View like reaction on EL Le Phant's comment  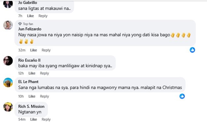click(x=182, y=96)
